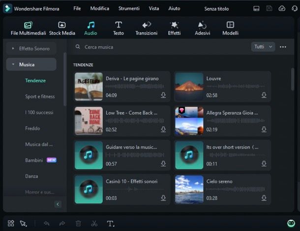Switch to the Testo tab
Viewport: 300px width, 231px height.
[x=118, y=29]
